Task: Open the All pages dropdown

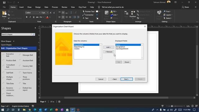Action: point(52,102)
